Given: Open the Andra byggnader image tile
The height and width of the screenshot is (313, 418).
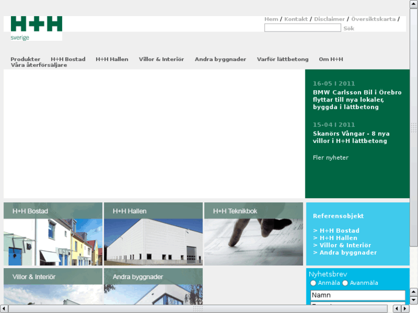Looking at the screenshot, I should [x=154, y=287].
